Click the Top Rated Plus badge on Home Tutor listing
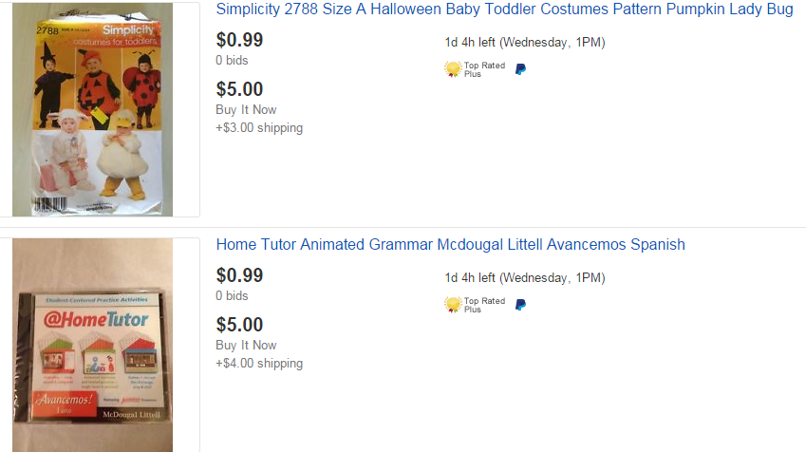 475,305
